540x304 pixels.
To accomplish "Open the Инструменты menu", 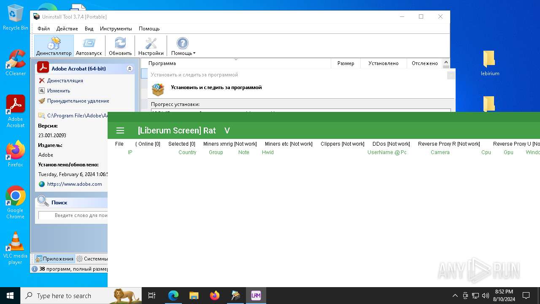I will 116,29.
